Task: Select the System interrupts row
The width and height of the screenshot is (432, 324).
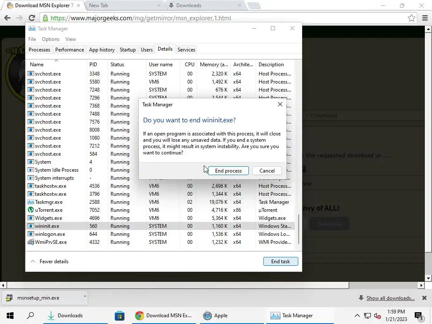Action: coord(160,178)
